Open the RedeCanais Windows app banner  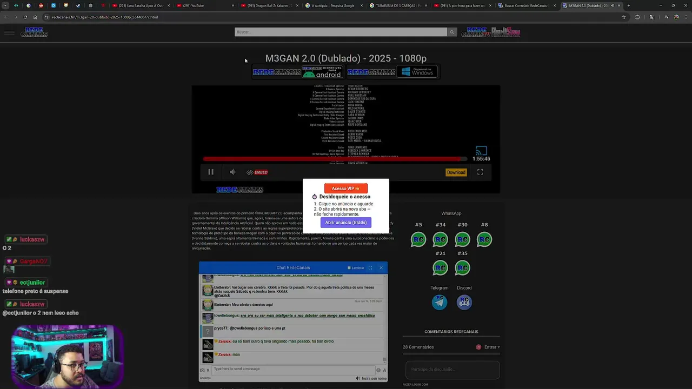[392, 72]
